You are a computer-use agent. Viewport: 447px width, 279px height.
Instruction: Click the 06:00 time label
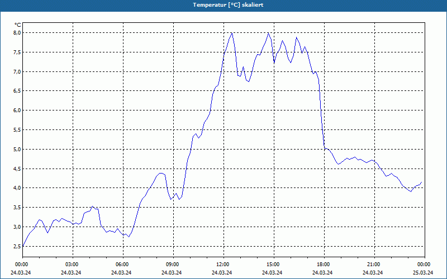(123, 264)
